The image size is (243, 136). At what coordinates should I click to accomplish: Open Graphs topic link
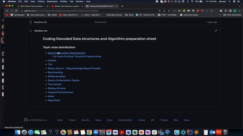coord(52,60)
